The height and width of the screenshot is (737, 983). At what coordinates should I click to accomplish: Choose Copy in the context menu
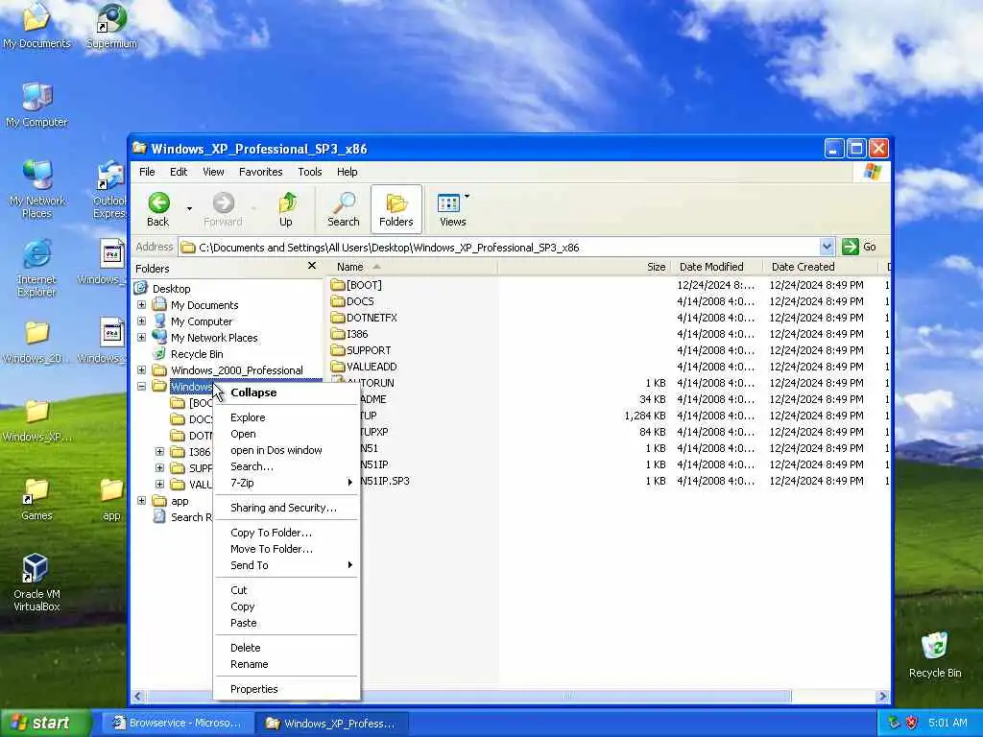[286, 606]
